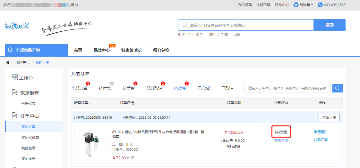360x168 pixels.
Task: Click the blue magnifier order search button
Action: [x=337, y=88]
